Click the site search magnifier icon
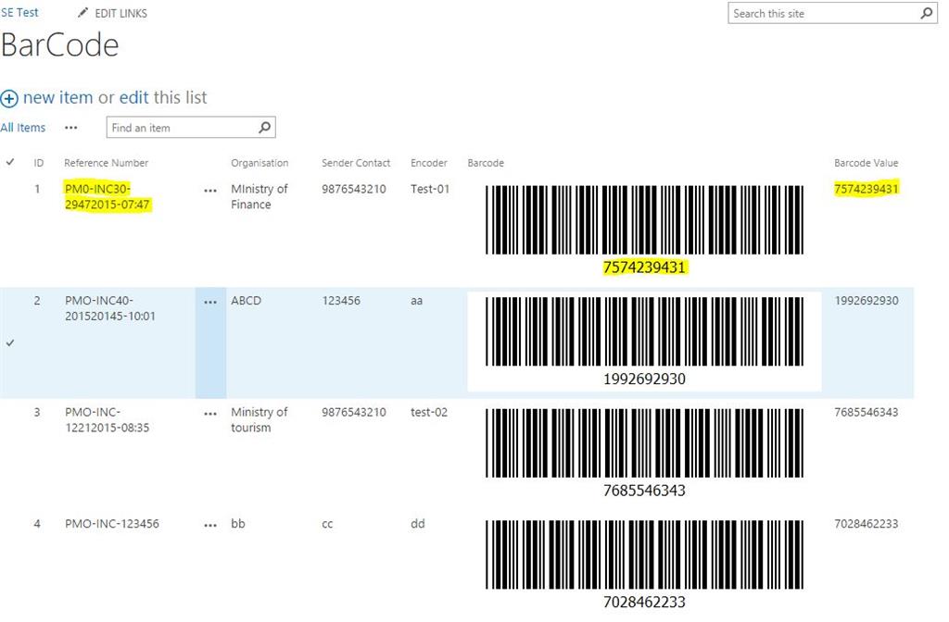This screenshot has height=622, width=949. (926, 13)
